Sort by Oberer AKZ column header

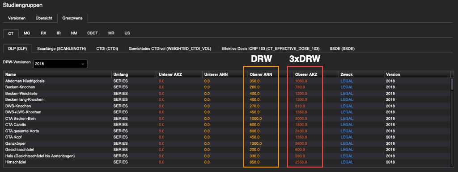tap(316, 74)
